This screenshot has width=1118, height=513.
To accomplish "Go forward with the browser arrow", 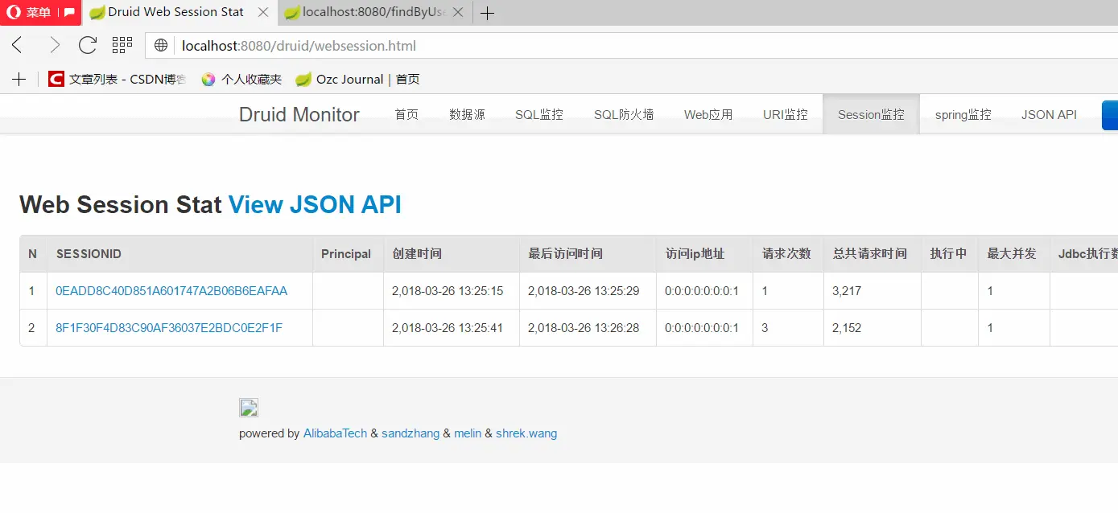I will [53, 45].
